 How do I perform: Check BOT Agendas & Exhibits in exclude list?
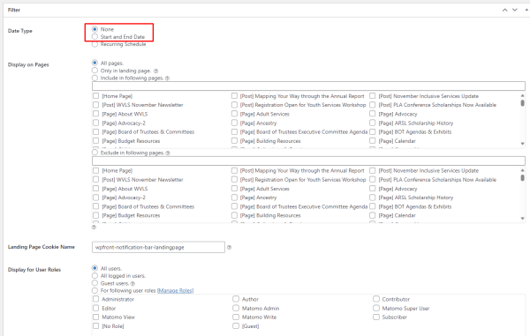tap(373, 206)
